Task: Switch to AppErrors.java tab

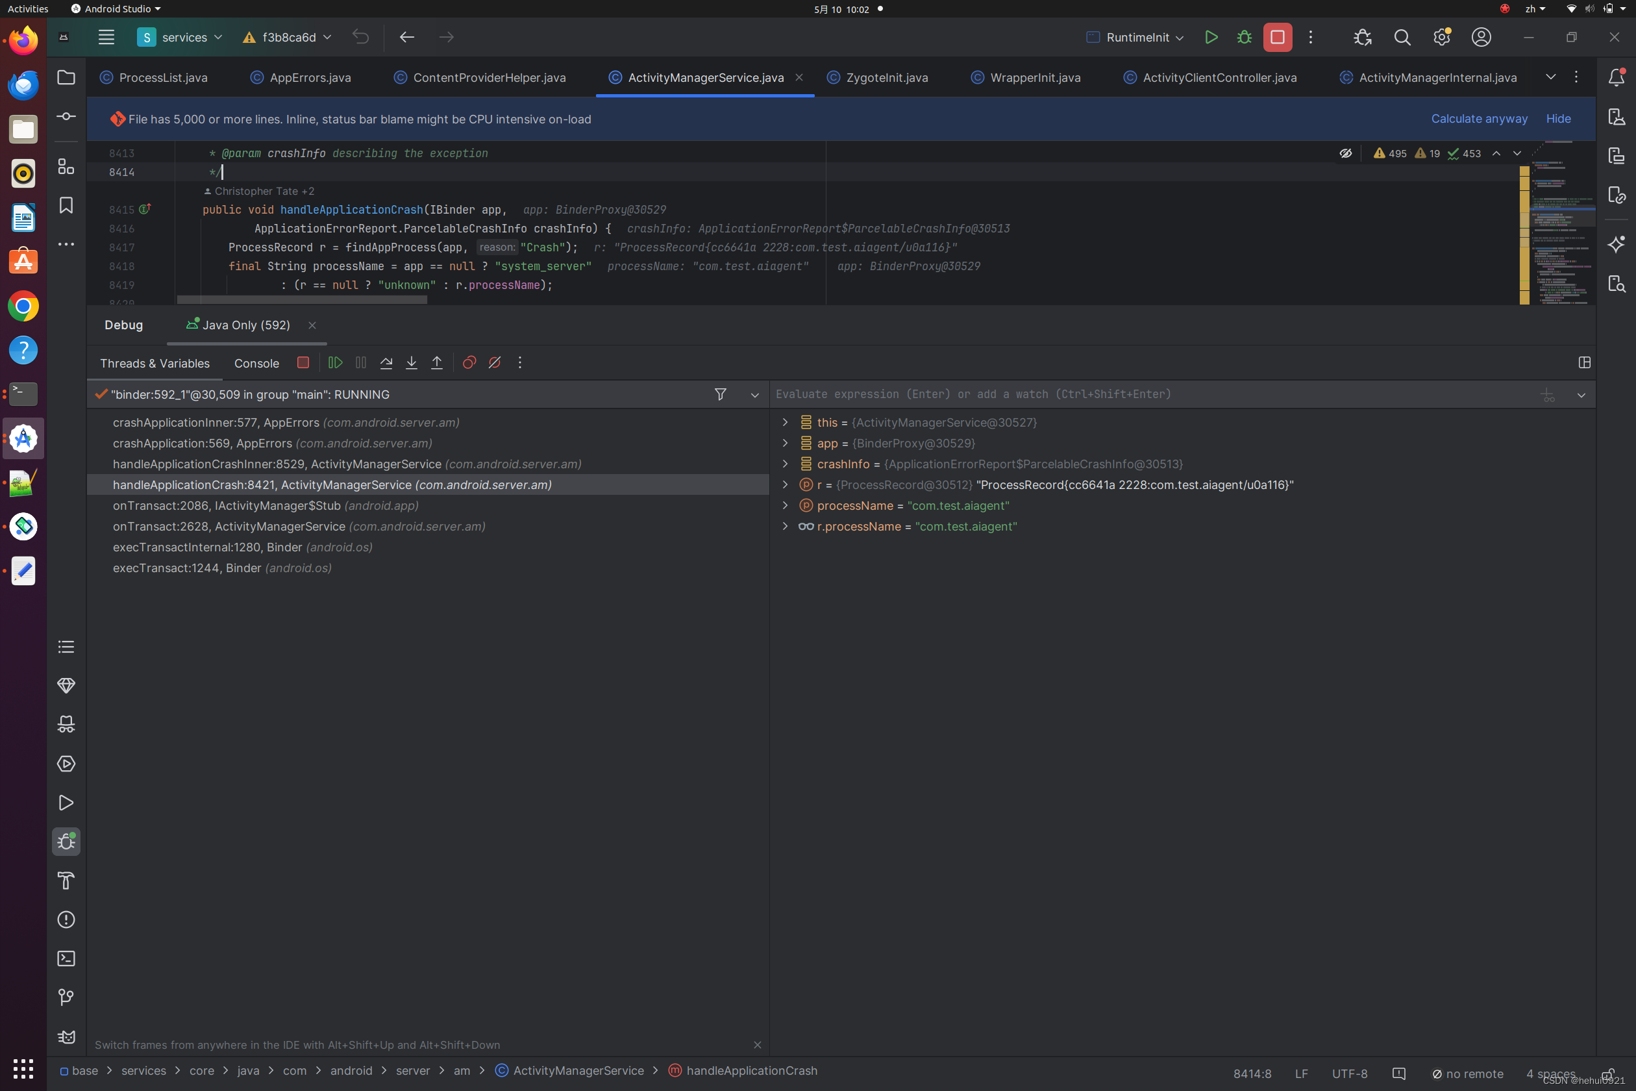Action: (x=301, y=77)
